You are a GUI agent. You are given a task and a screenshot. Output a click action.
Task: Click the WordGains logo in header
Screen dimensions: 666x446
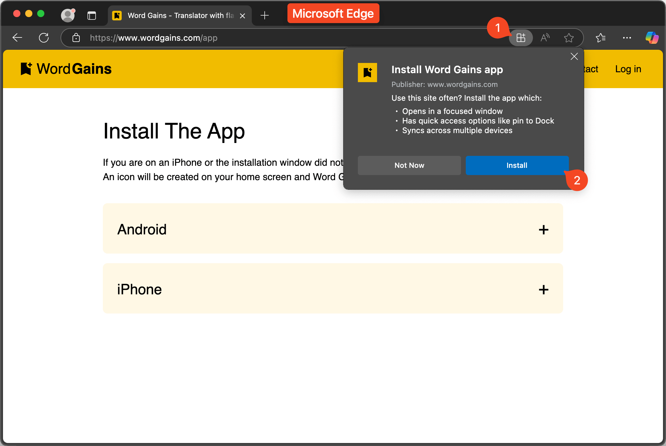pyautogui.click(x=66, y=69)
